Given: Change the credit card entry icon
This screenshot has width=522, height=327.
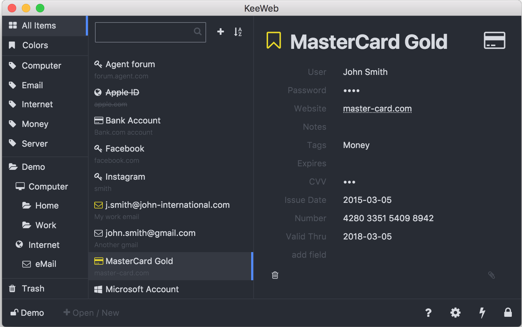Looking at the screenshot, I should click(495, 40).
